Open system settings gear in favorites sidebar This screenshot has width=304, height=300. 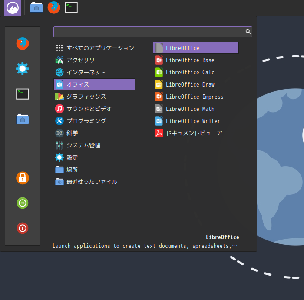pos(23,69)
